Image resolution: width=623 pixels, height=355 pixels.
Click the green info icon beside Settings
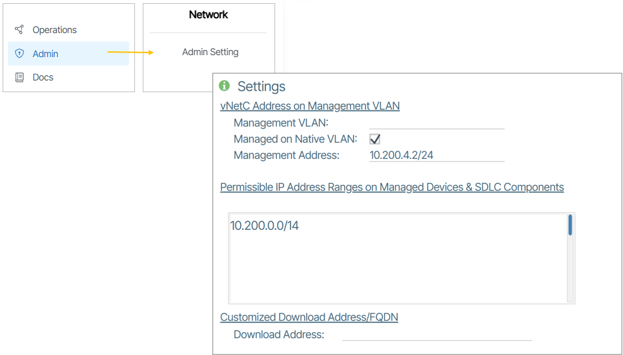[225, 86]
